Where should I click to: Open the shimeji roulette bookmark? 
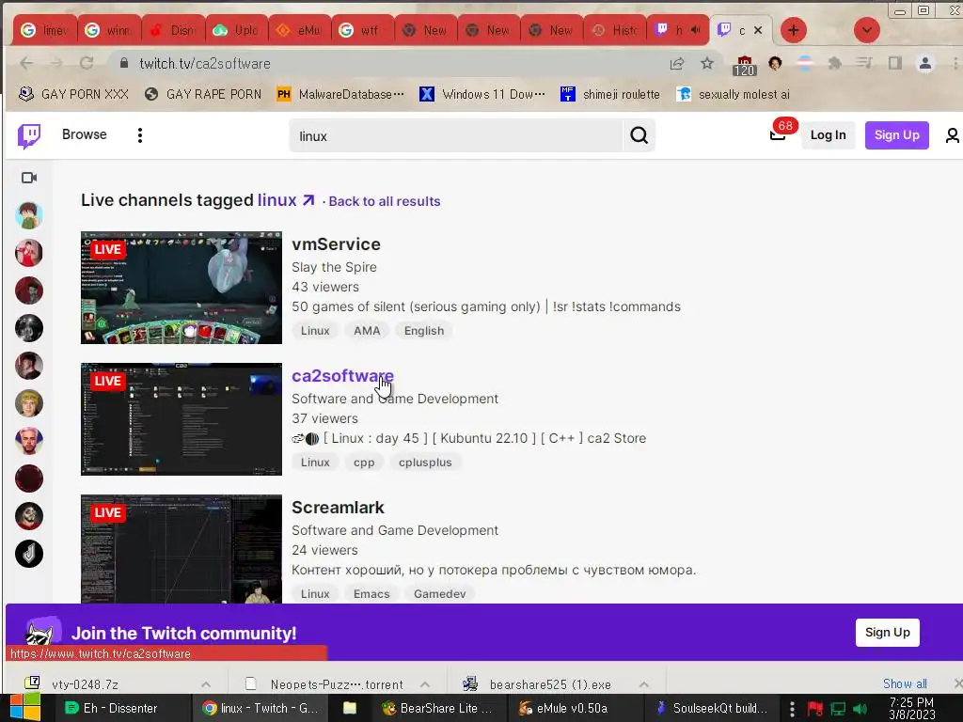point(610,95)
